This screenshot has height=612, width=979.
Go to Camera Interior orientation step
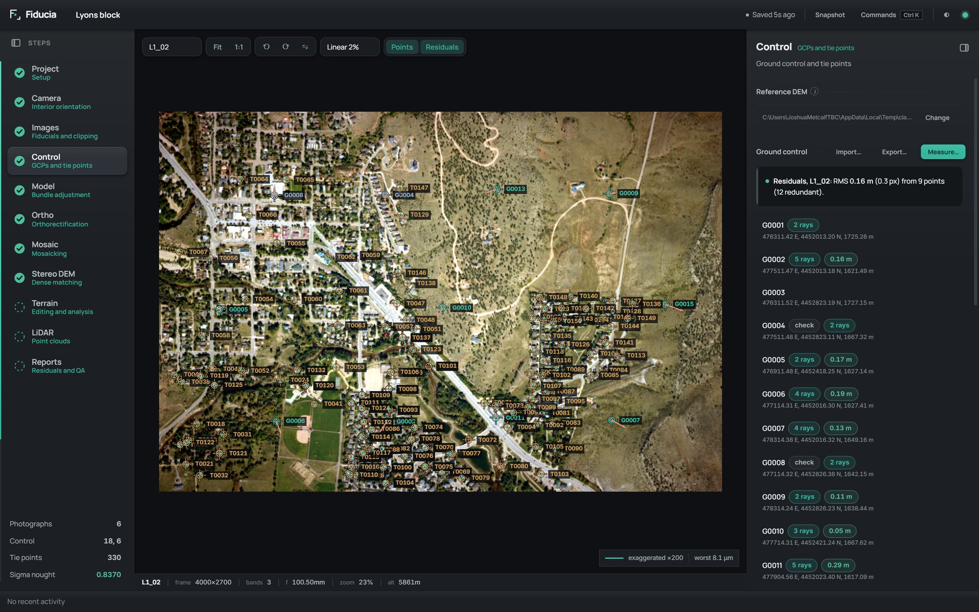click(x=68, y=102)
